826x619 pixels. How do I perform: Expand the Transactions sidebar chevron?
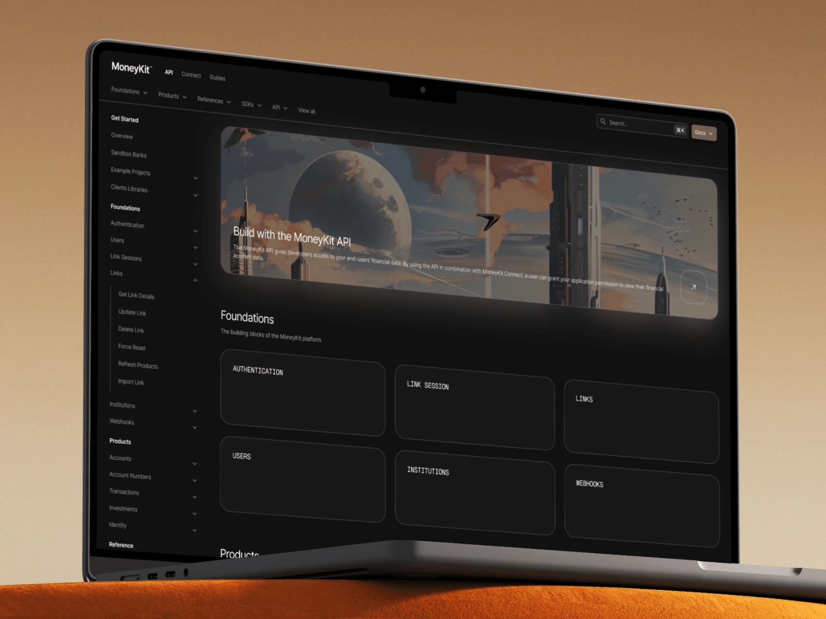195,497
